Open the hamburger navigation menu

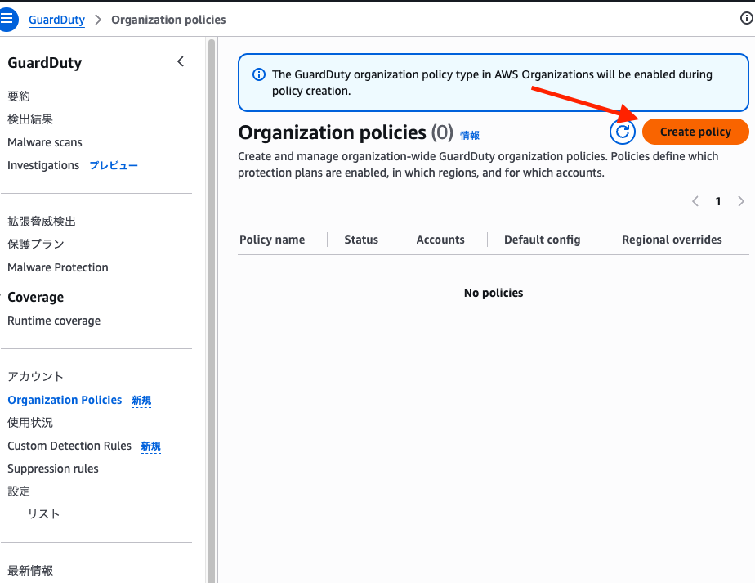pos(7,20)
